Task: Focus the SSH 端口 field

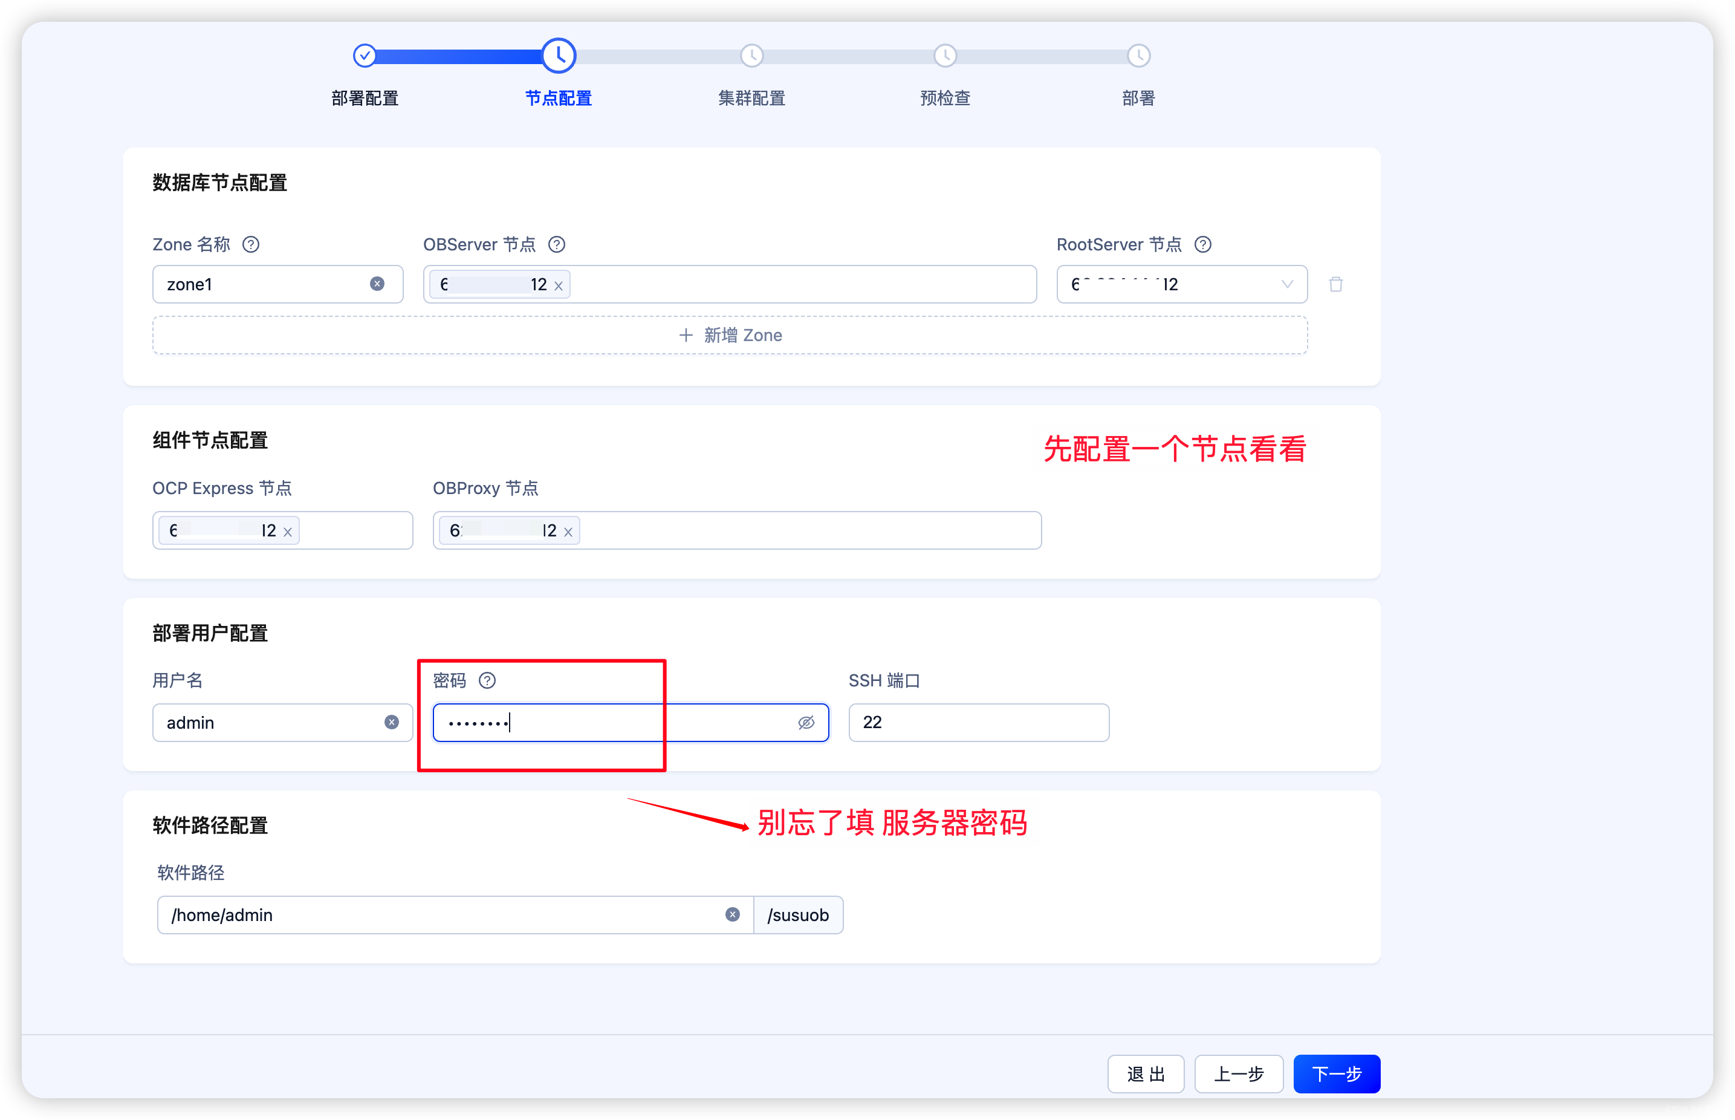Action: 978,722
